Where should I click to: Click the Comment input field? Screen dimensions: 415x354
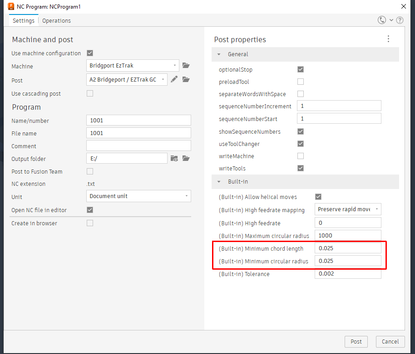[138, 145]
